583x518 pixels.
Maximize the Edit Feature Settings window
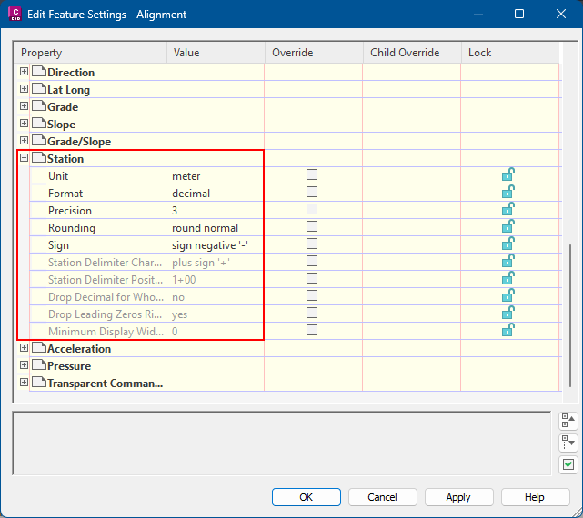tap(519, 15)
